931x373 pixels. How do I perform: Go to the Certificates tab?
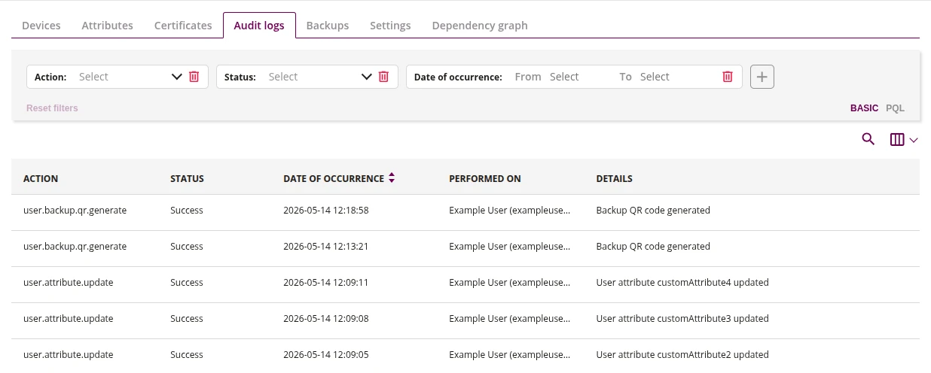point(183,26)
